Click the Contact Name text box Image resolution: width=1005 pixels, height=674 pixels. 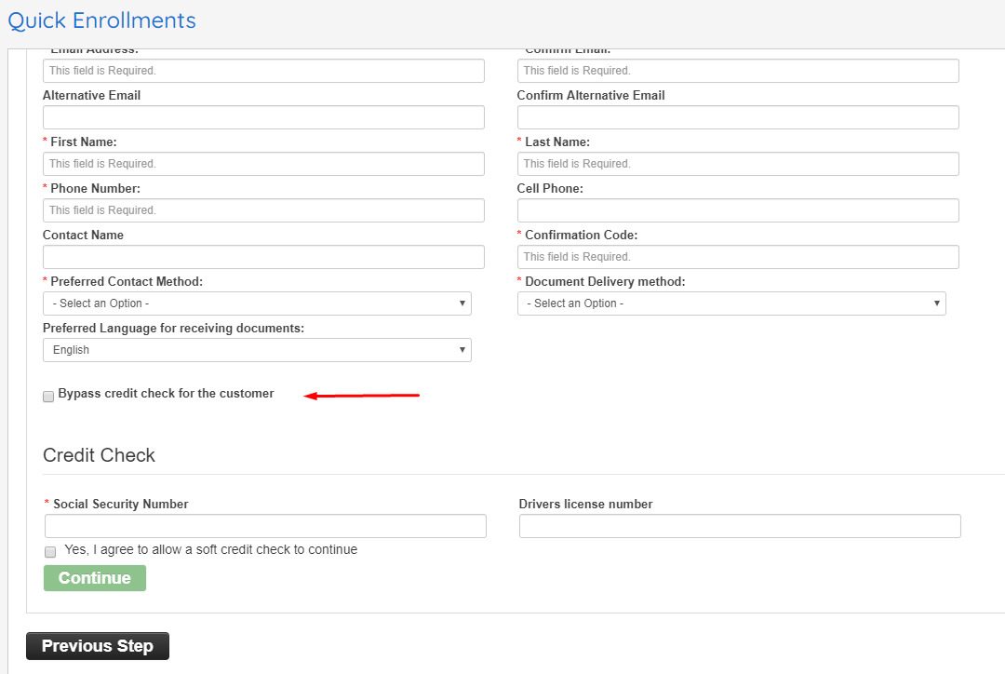pos(263,257)
